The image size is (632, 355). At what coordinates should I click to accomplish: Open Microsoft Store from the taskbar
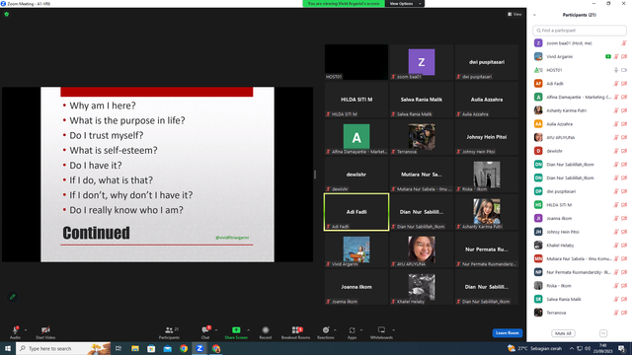coord(151,348)
